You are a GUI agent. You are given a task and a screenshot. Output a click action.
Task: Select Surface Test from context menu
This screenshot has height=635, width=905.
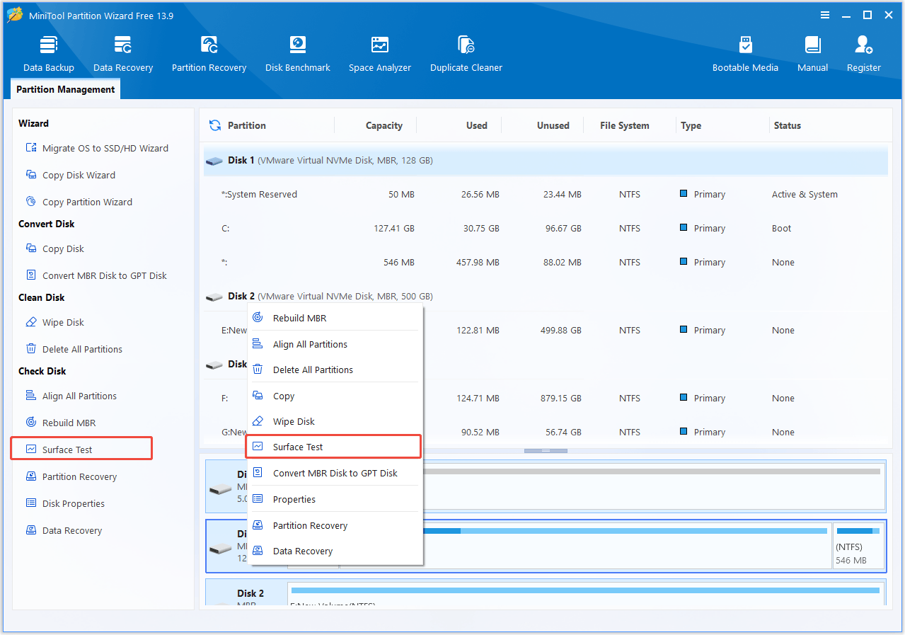[333, 447]
